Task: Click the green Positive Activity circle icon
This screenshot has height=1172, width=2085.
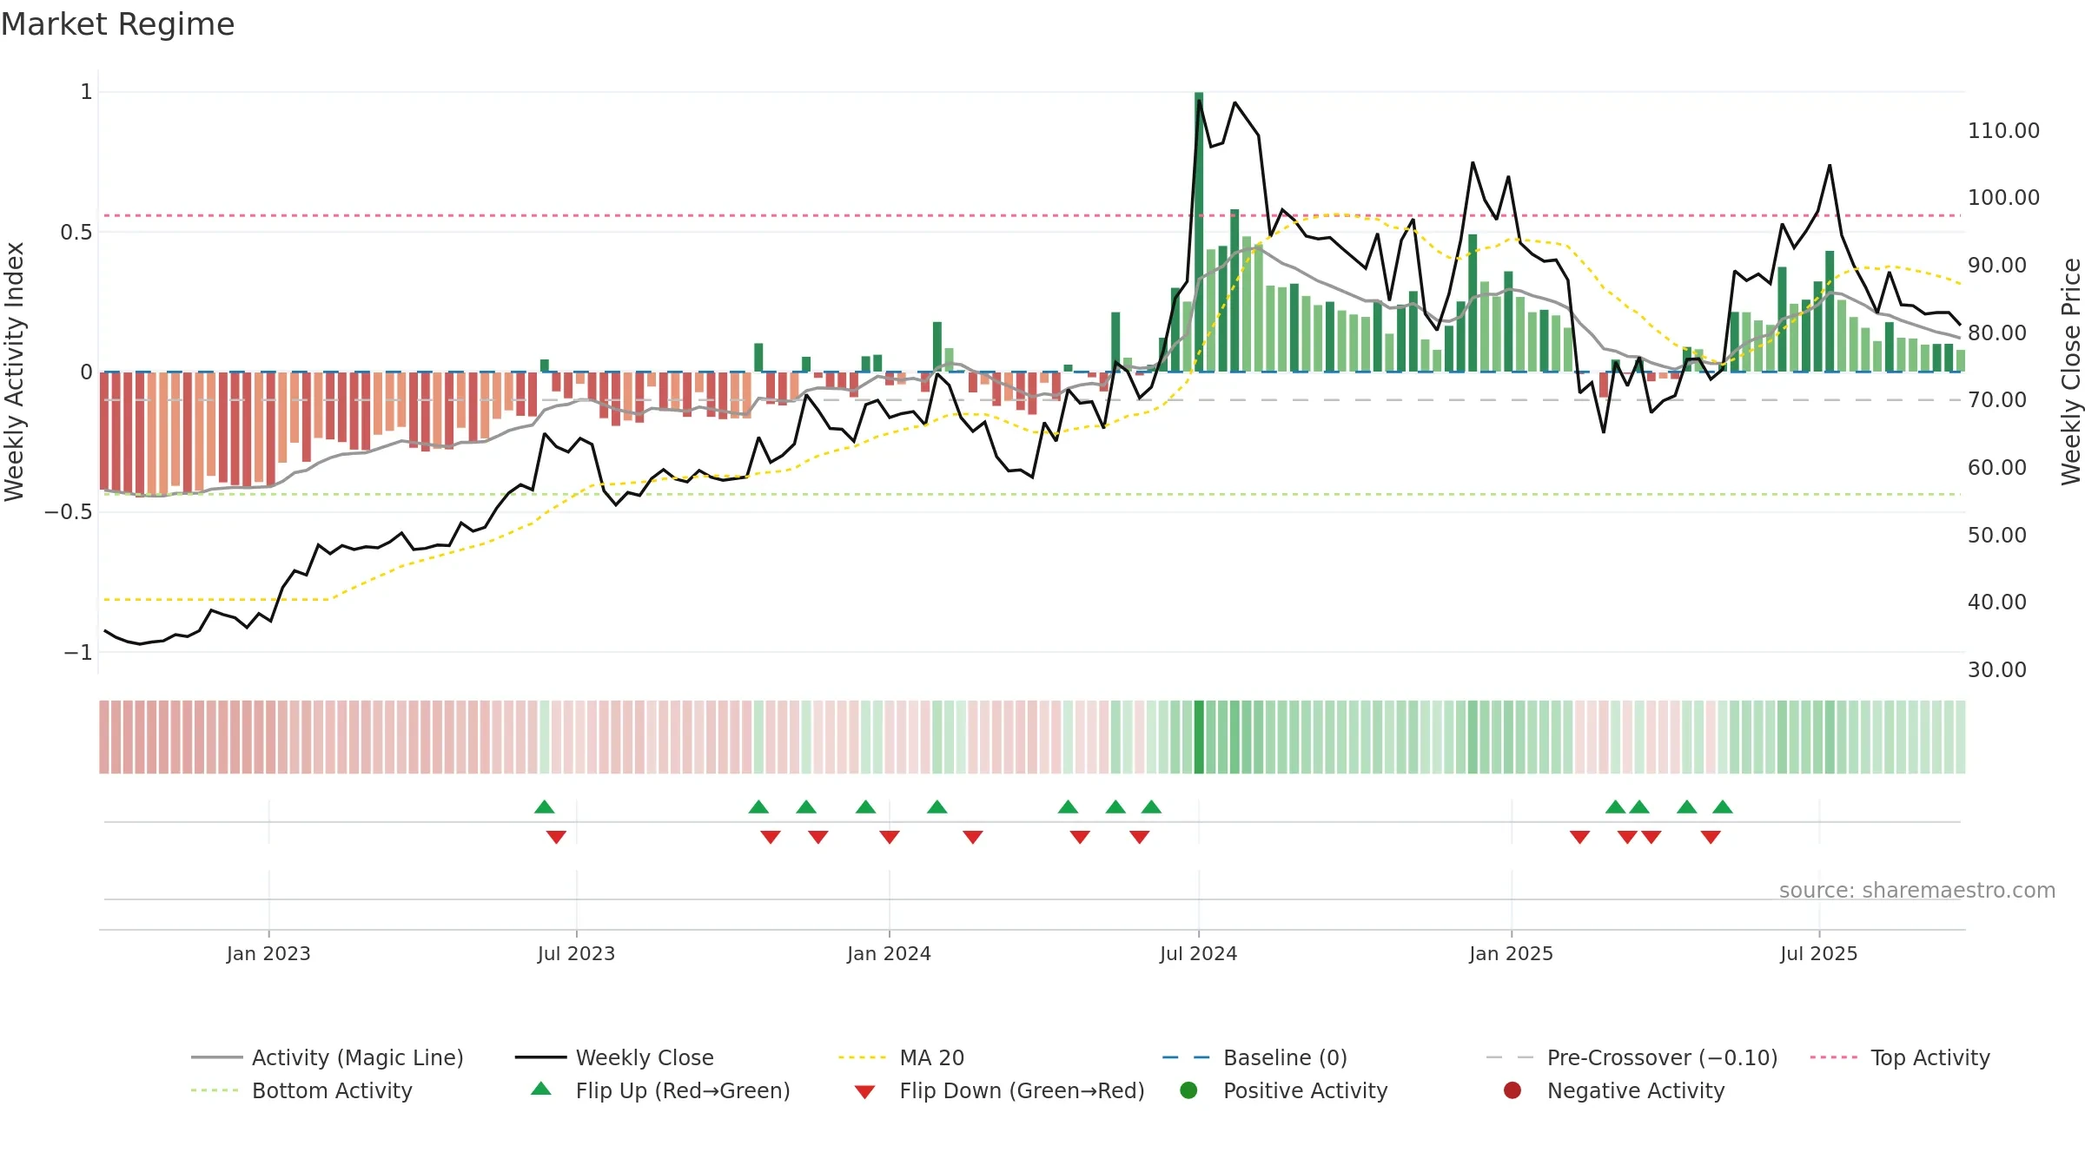Action: (x=1188, y=1090)
